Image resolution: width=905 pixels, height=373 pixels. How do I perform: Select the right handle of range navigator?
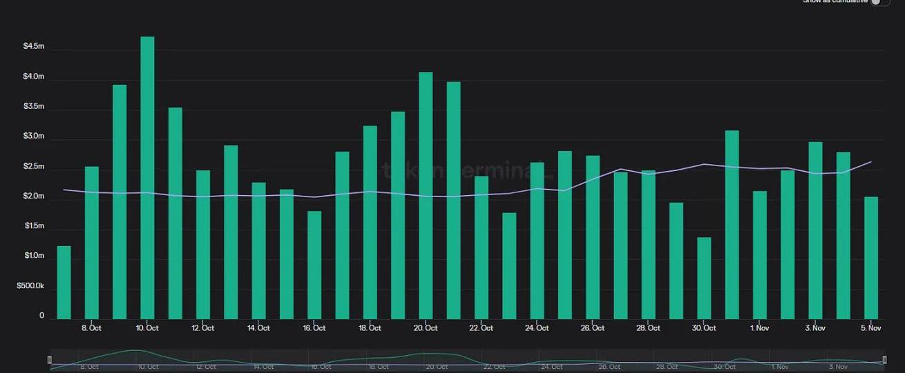point(884,360)
